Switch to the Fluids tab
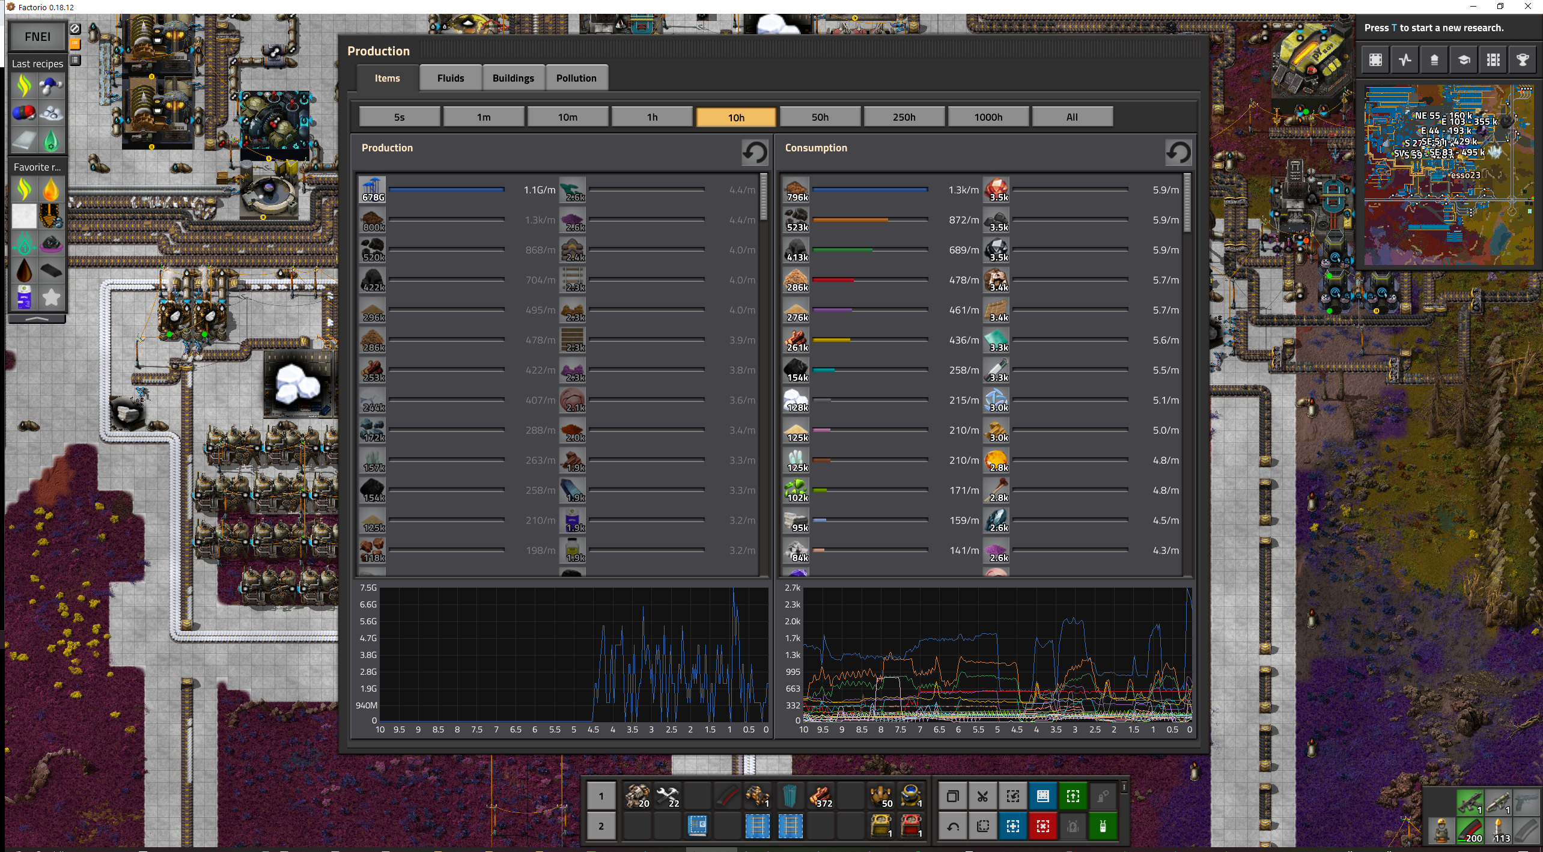1543x852 pixels. coord(450,78)
